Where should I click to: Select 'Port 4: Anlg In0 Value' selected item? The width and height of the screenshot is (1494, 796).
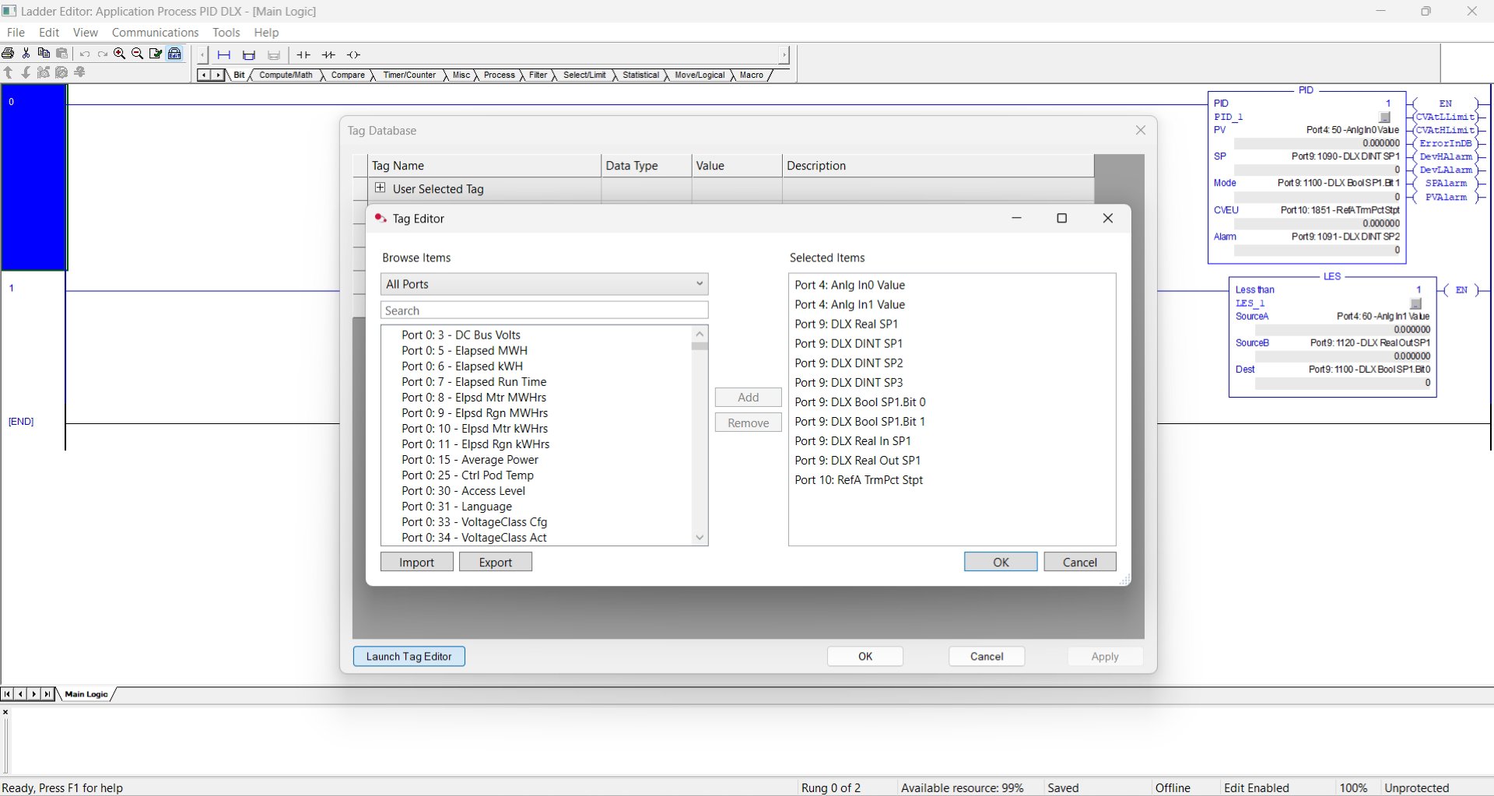tap(850, 285)
